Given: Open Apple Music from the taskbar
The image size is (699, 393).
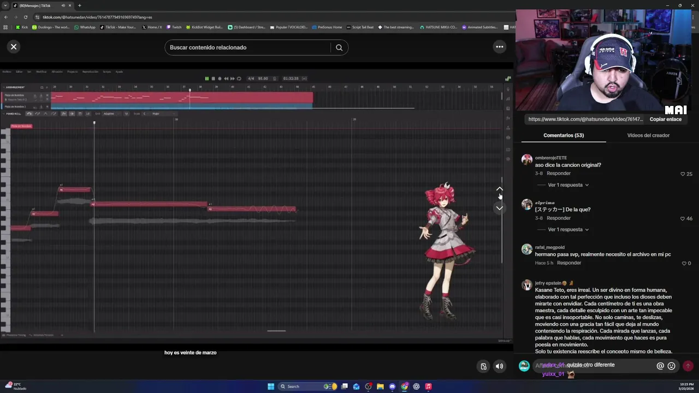Looking at the screenshot, I should click(x=428, y=386).
